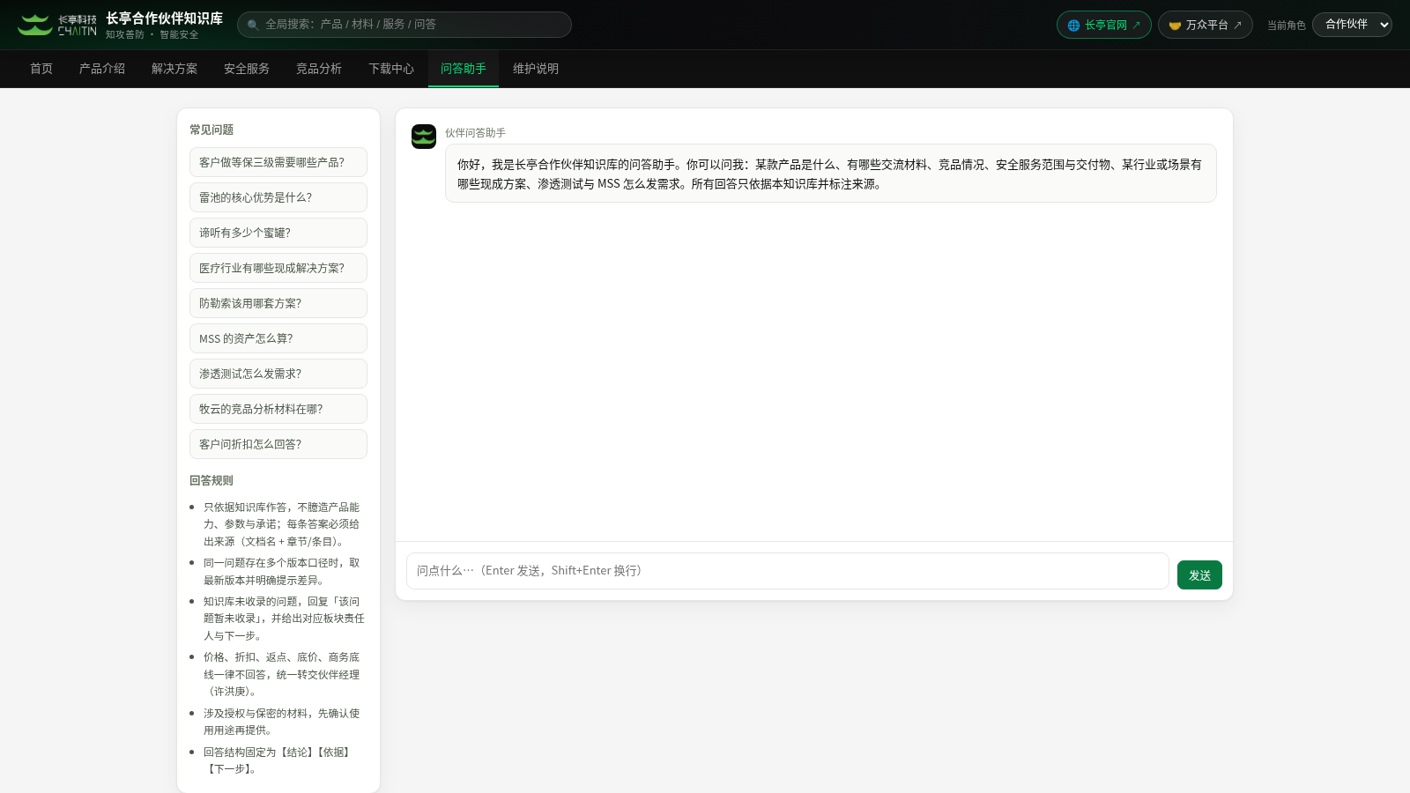Click the 回答规则 heading
Viewport: 1410px width, 793px height.
[x=211, y=480]
